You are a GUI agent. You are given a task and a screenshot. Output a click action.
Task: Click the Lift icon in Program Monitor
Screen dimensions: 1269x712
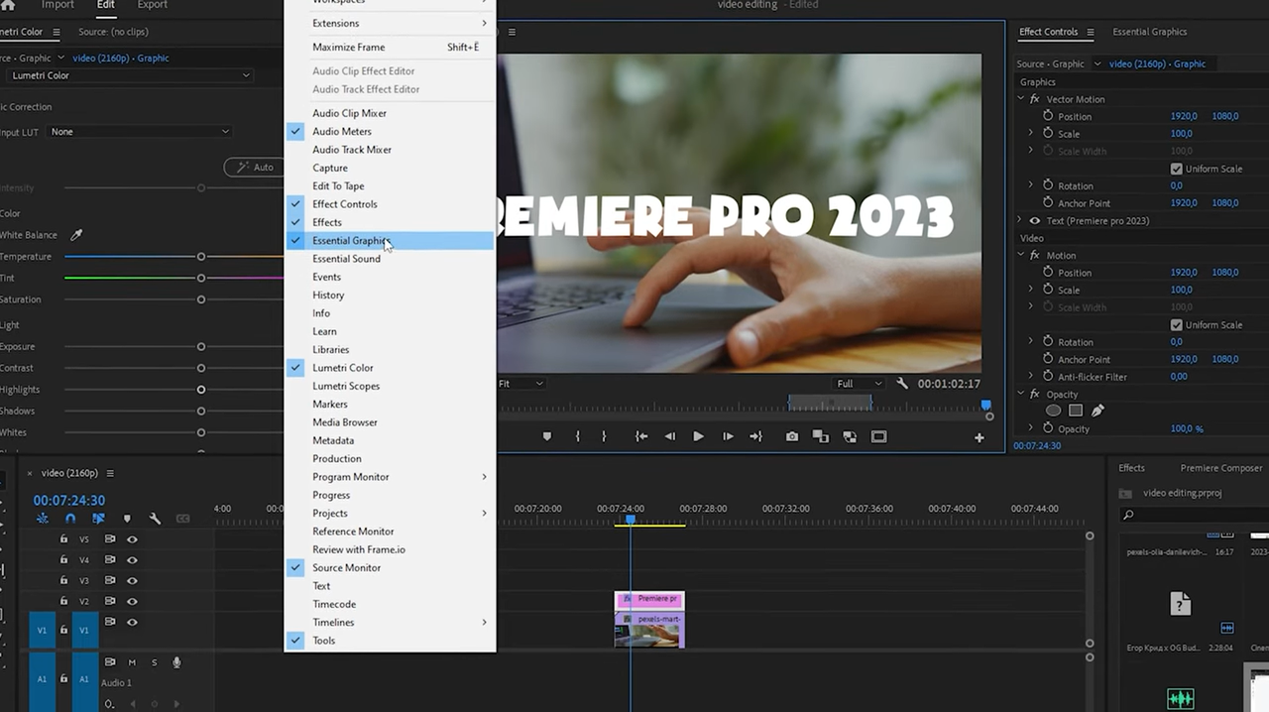point(820,436)
